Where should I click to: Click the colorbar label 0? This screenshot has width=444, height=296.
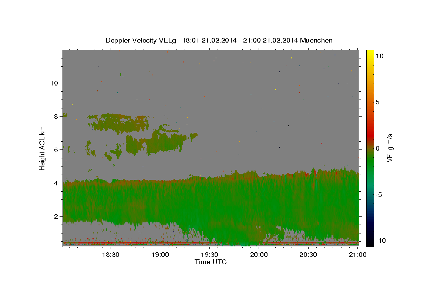[x=377, y=148]
